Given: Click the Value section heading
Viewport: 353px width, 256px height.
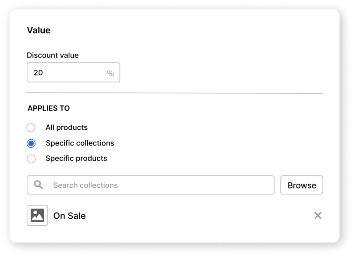Looking at the screenshot, I should tap(39, 30).
